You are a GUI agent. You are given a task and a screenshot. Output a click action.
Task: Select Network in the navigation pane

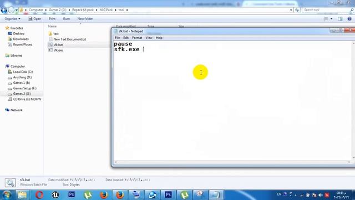(x=16, y=110)
